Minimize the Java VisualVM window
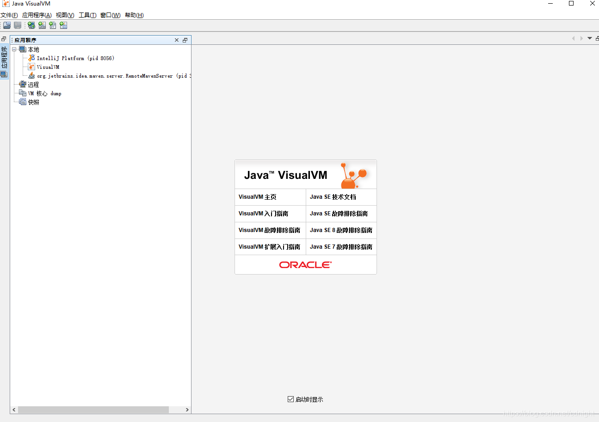599x422 pixels. 550,4
